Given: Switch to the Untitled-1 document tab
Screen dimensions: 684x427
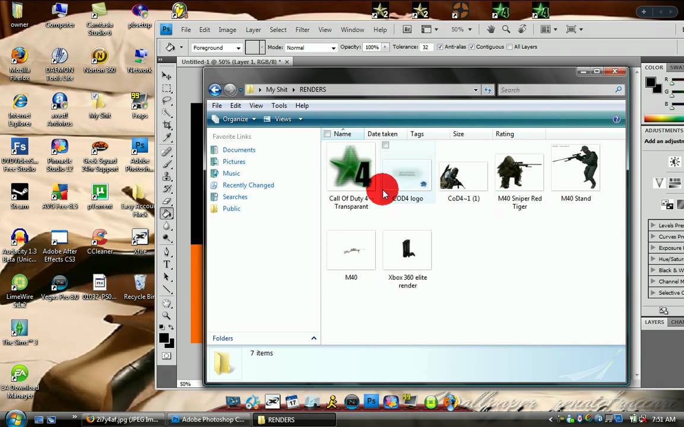Looking at the screenshot, I should click(231, 62).
